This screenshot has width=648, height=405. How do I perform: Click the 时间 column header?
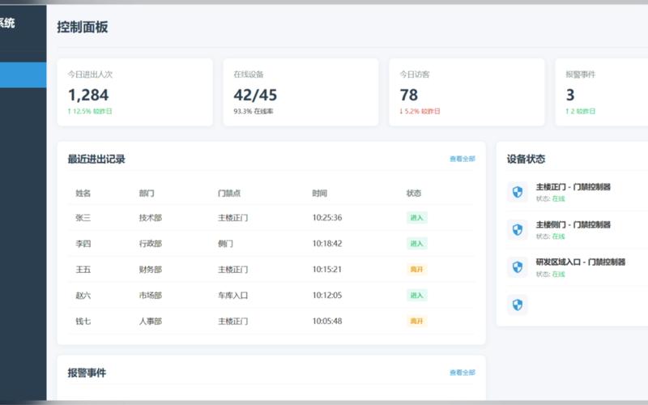tap(319, 193)
